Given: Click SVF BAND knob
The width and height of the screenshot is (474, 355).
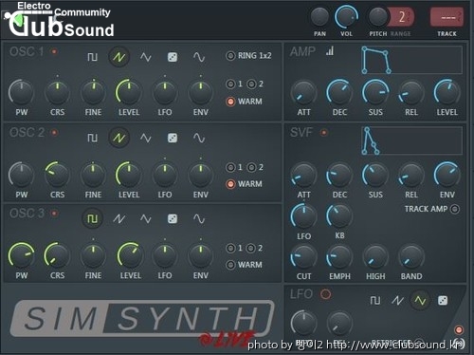Looking at the screenshot, I should 411,257.
